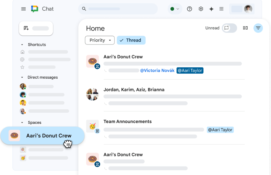Click the Gemini sparkle icon
This screenshot has height=175, width=271.
211,9
